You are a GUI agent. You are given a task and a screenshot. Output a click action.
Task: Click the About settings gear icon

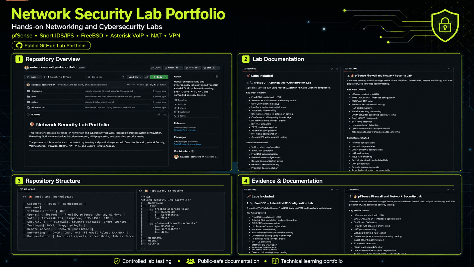tap(217, 77)
